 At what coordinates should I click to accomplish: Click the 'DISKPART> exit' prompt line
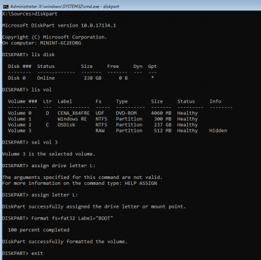click(x=23, y=253)
